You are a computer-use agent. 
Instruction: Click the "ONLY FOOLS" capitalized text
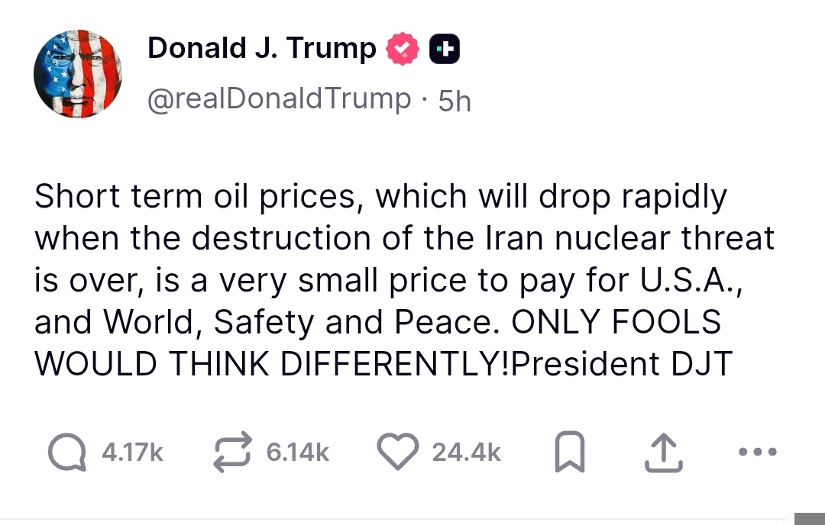pyautogui.click(x=616, y=322)
